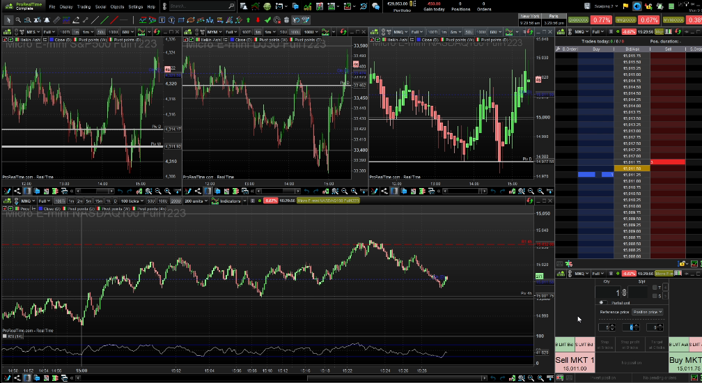Select the red down arrow tool

click(x=258, y=20)
